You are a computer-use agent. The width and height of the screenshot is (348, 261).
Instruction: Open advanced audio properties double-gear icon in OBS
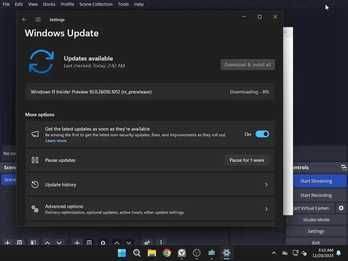pos(147,243)
